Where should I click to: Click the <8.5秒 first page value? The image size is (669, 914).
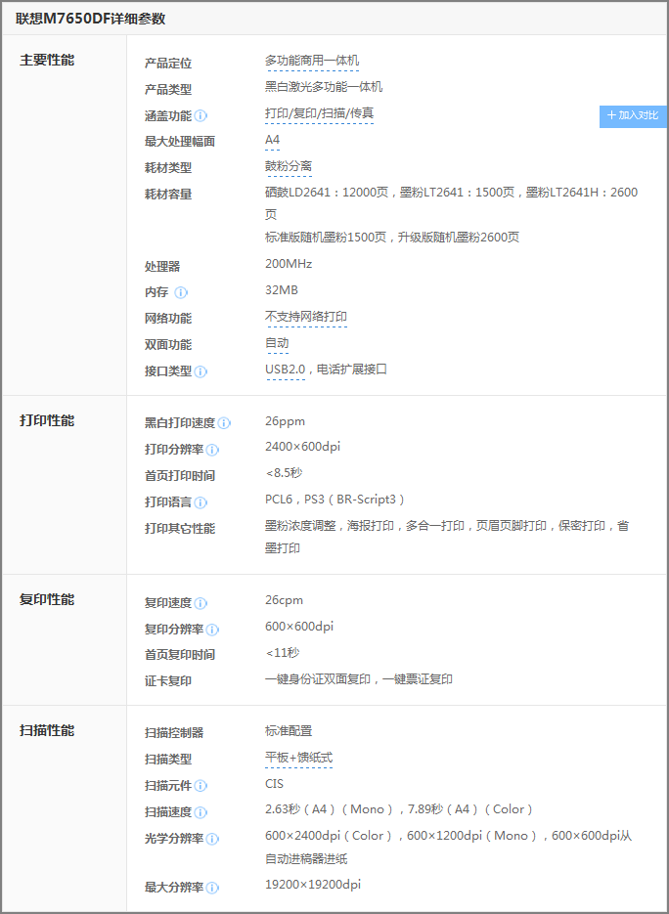coord(284,473)
